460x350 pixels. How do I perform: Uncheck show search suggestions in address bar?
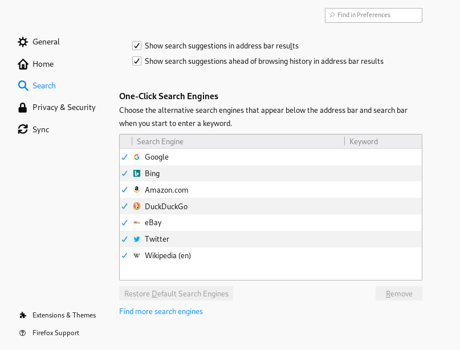tap(137, 46)
